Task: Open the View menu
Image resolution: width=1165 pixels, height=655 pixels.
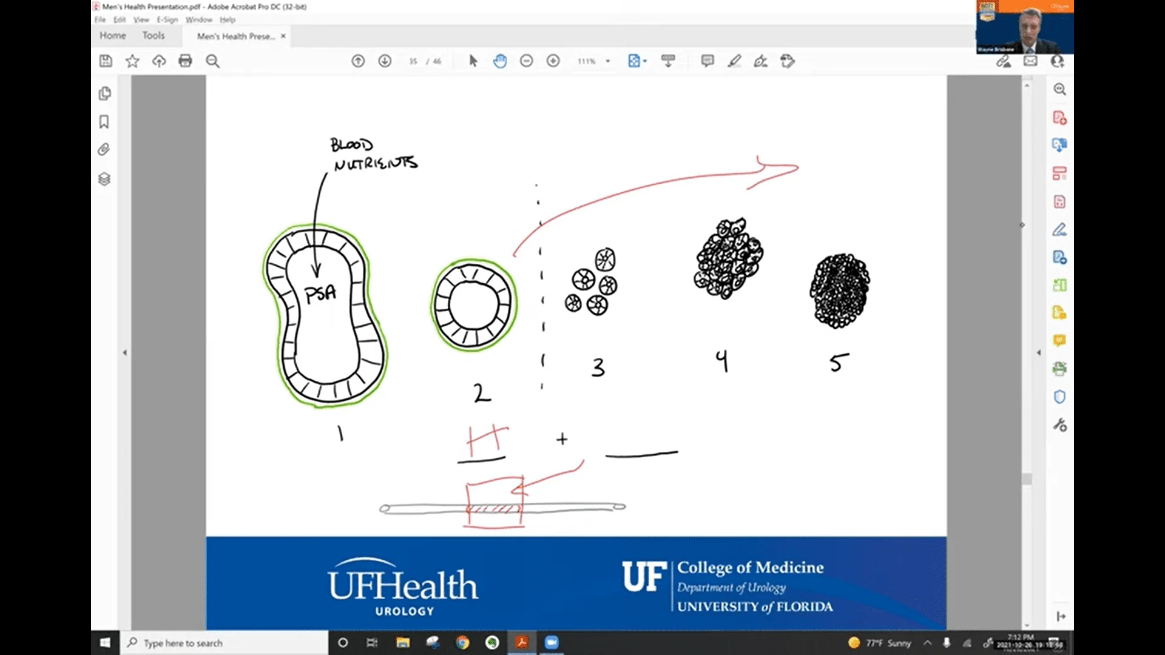Action: (x=141, y=19)
